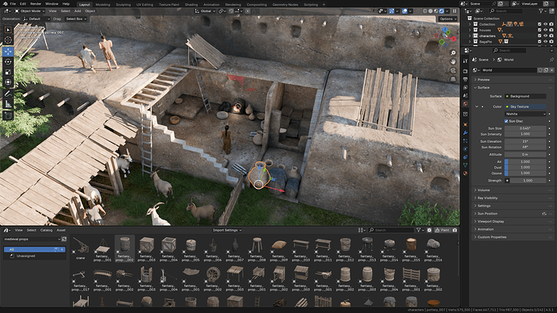Adjust the Air density slider
Screen dimensions: 557x313
tap(525, 161)
